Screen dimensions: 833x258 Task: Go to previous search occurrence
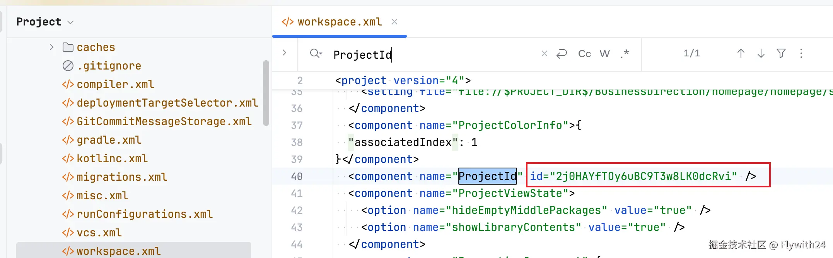pos(741,53)
